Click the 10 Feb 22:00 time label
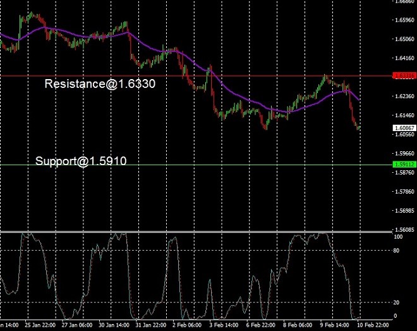 point(373,325)
